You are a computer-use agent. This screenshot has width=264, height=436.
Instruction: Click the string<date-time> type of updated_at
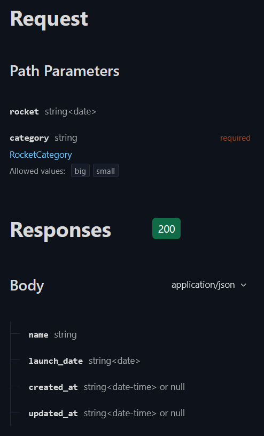[x=120, y=413]
